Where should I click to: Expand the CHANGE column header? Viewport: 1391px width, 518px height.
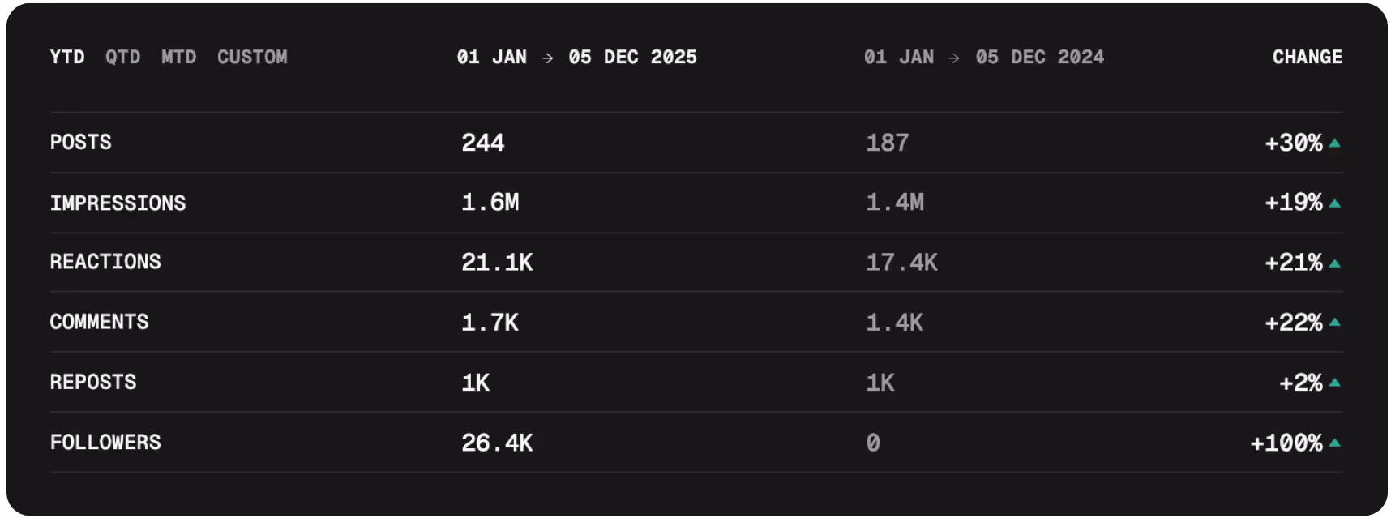1306,57
